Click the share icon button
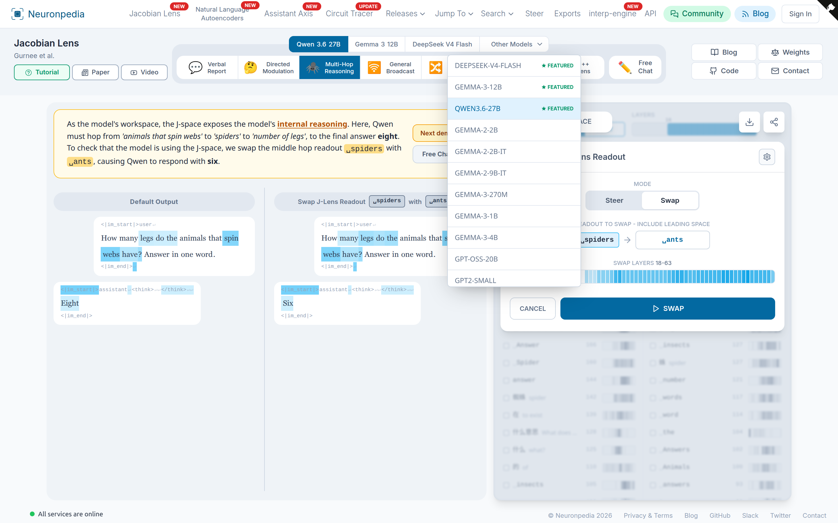The image size is (838, 523). pos(774,122)
